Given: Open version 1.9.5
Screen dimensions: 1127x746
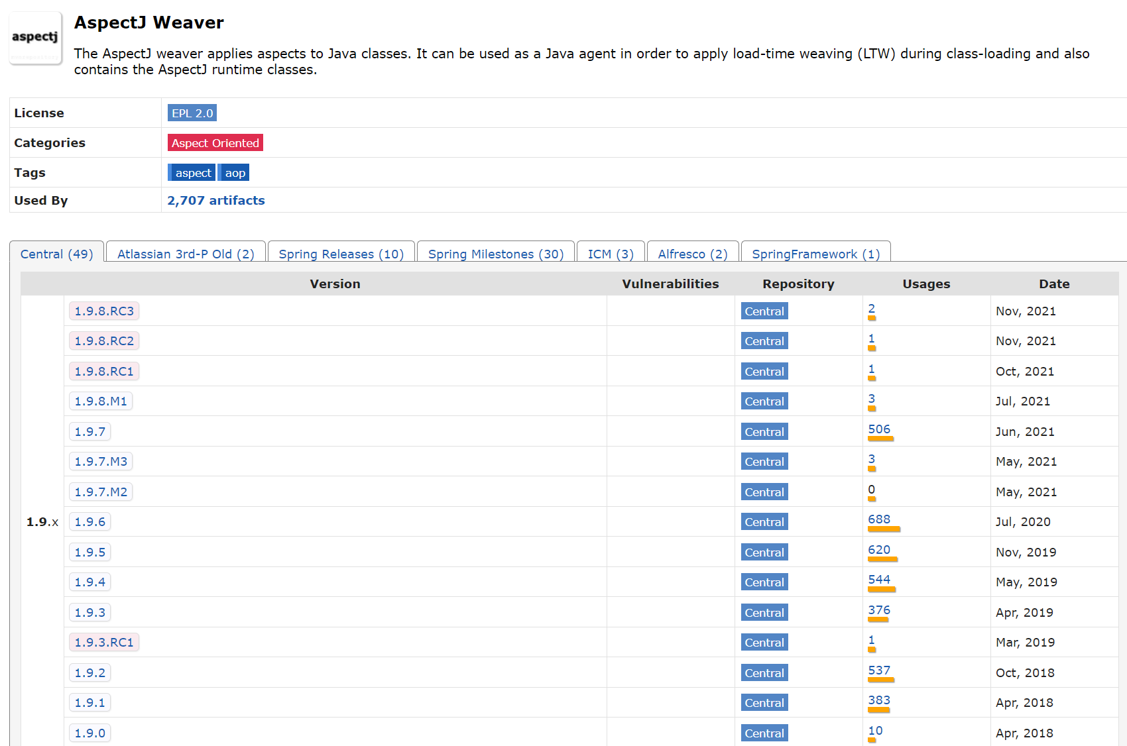Looking at the screenshot, I should pyautogui.click(x=90, y=552).
